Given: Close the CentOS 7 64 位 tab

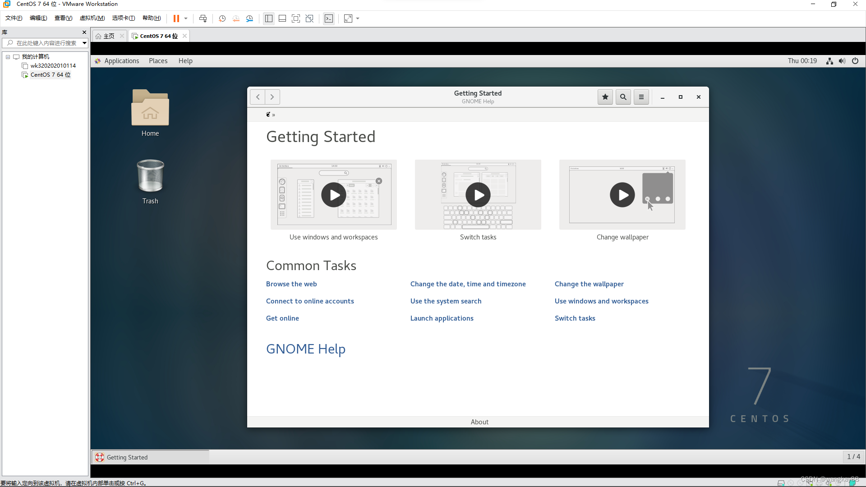Looking at the screenshot, I should pos(184,36).
